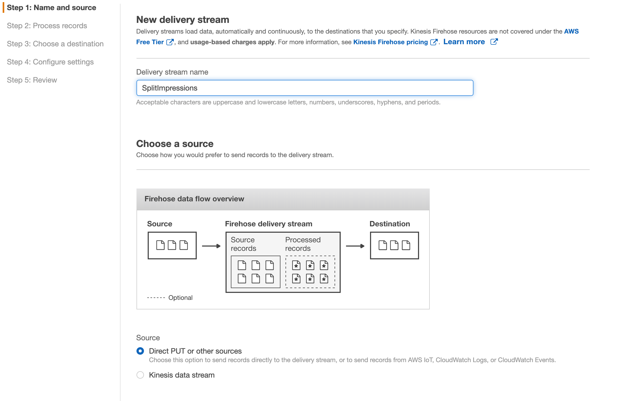Open the AWS Free Tier link
Viewport: 627px width, 401px height.
click(x=150, y=42)
